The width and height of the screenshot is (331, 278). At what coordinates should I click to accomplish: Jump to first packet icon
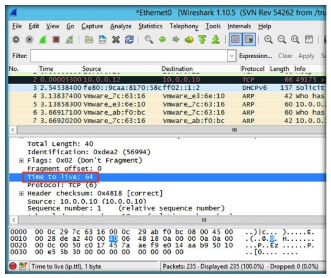point(202,40)
